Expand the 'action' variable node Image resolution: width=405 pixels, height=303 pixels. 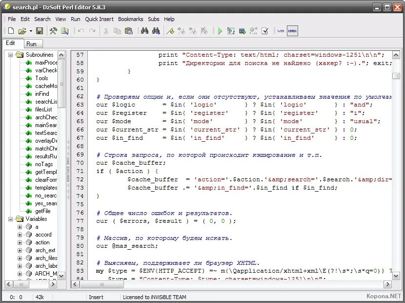click(20, 242)
